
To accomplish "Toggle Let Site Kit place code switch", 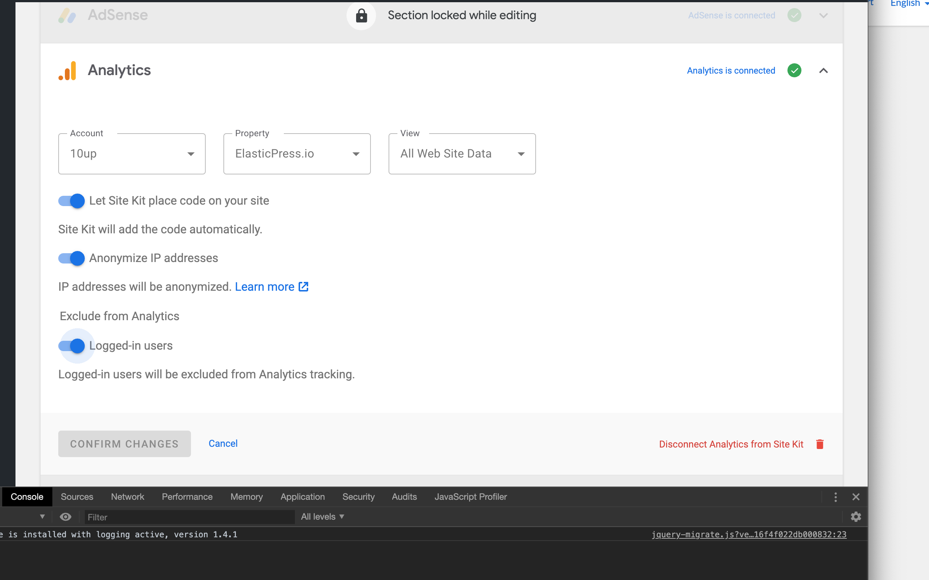I will (x=72, y=201).
